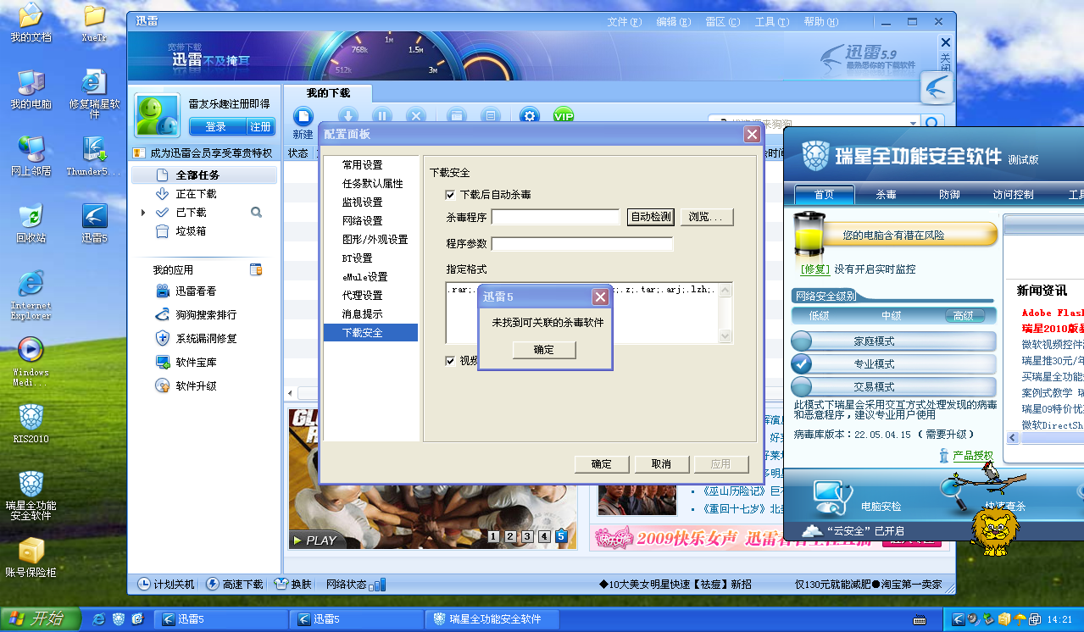Click the 登录 login button

pyautogui.click(x=216, y=127)
